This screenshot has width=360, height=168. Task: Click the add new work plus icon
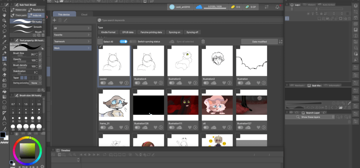[x=54, y=20]
